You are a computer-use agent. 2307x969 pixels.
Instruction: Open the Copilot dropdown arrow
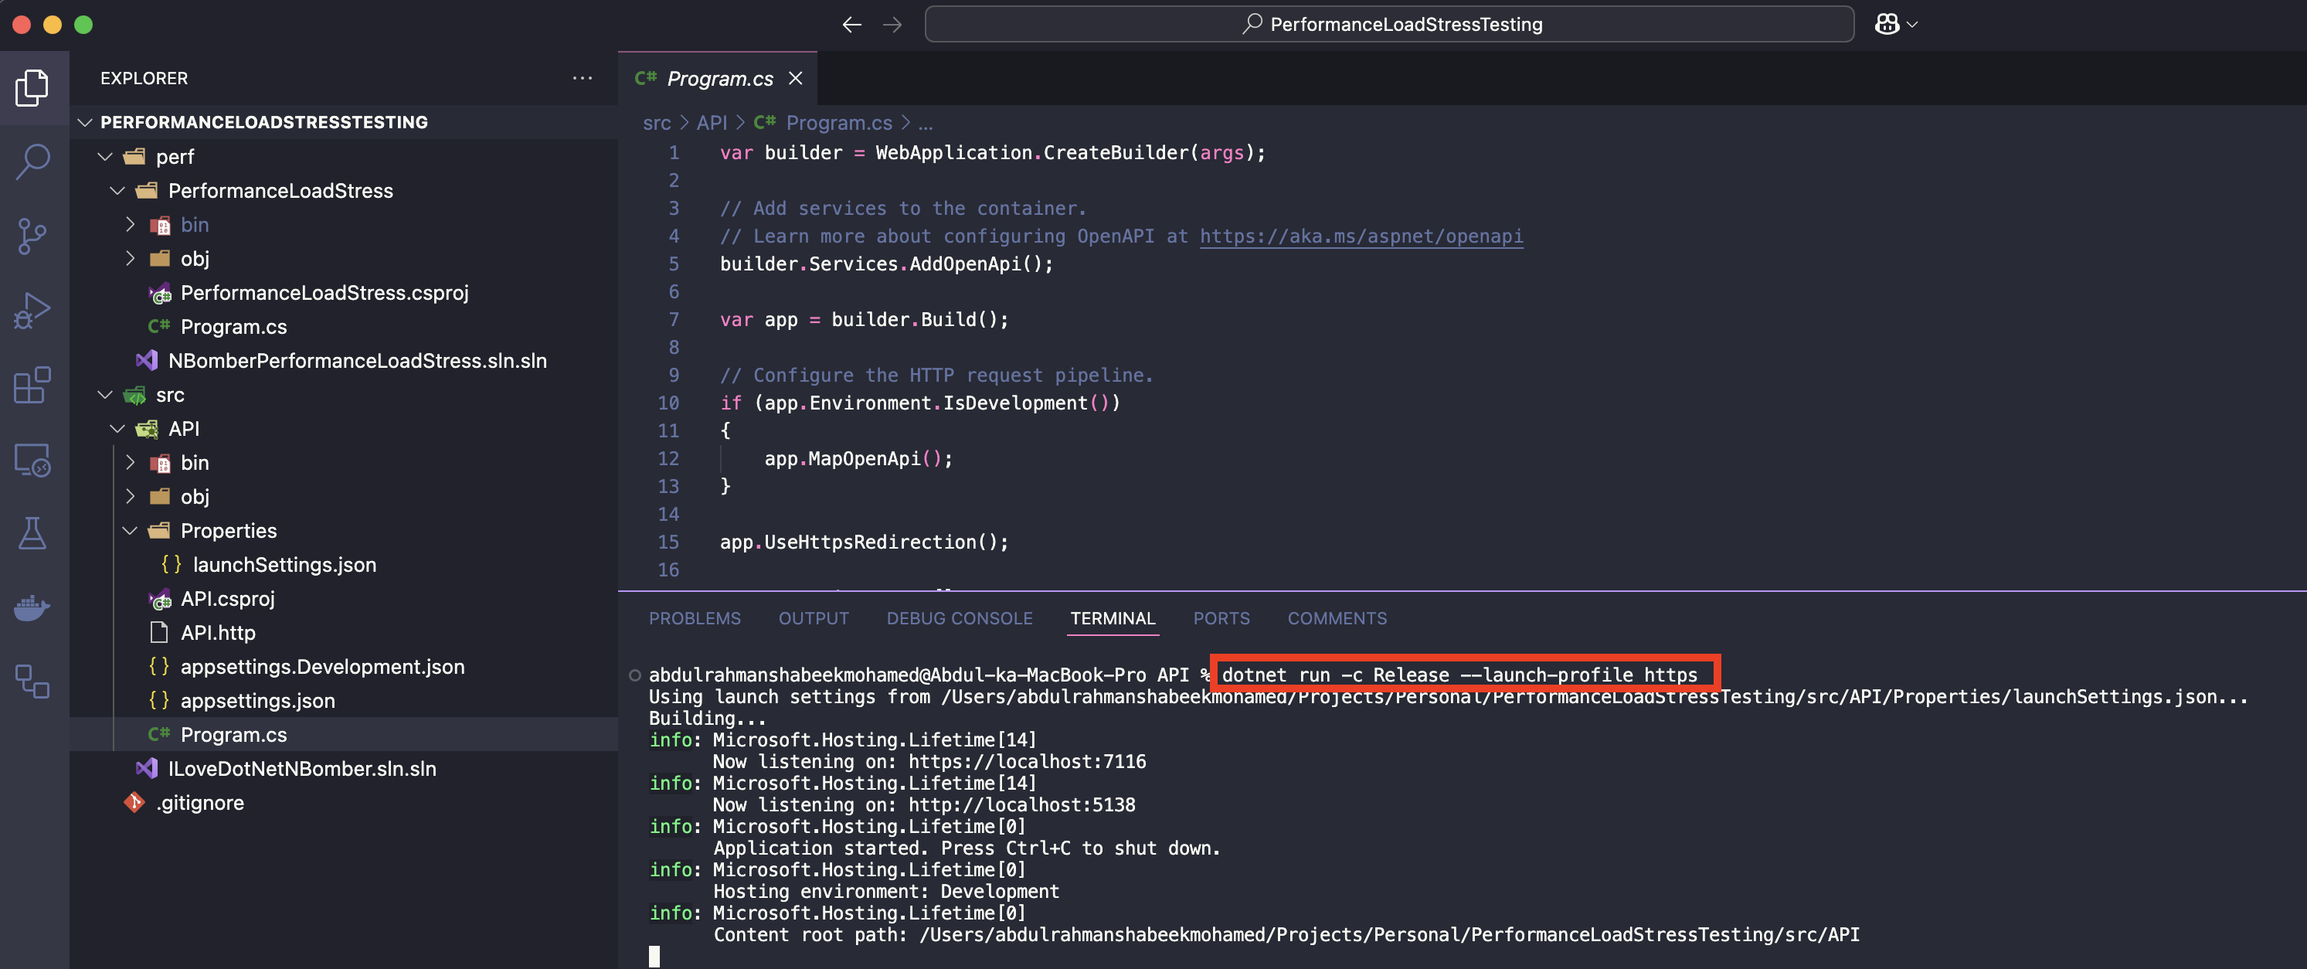(1912, 25)
